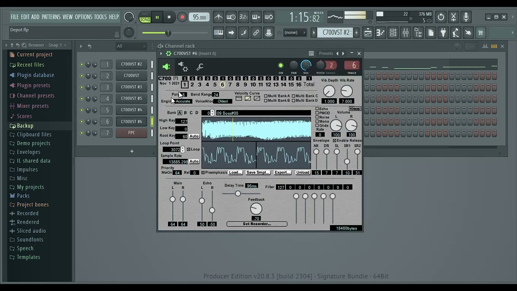The width and height of the screenshot is (517, 291).
Task: Toggle the Preemphasis checkbox
Action: click(203, 173)
